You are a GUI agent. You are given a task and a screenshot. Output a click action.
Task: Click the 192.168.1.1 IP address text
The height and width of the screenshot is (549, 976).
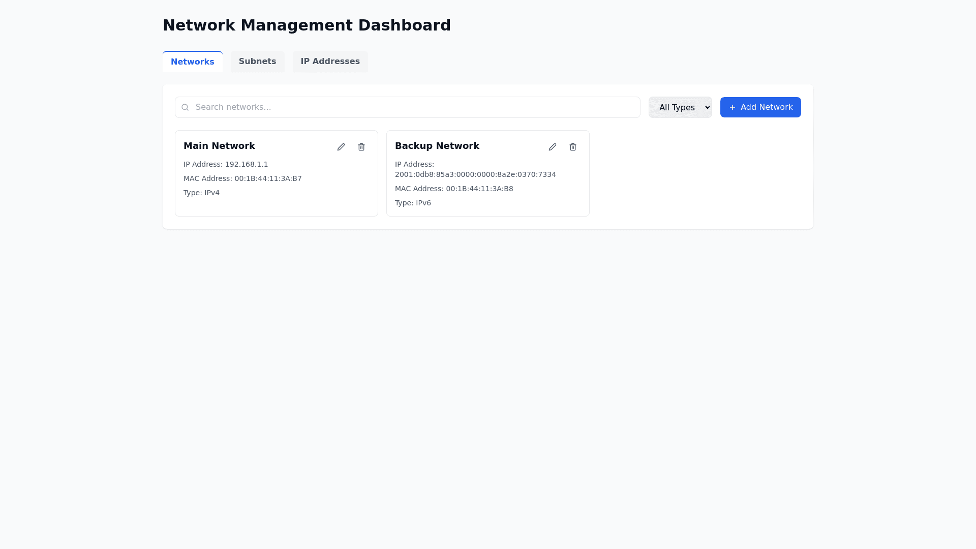[246, 164]
